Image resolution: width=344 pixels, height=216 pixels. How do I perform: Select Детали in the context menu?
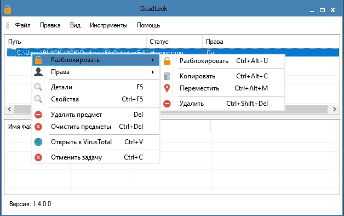[96, 87]
